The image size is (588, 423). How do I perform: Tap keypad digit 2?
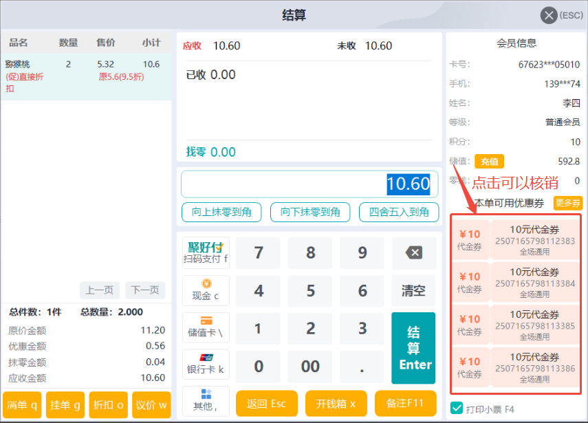[310, 329]
